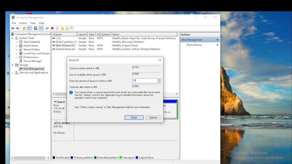This screenshot has width=292, height=164.
Task: Select Device Manager in the tree
Action: pyautogui.click(x=32, y=61)
